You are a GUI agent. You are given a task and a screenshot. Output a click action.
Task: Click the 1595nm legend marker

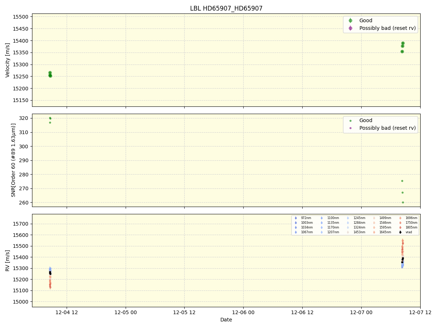pos(374,227)
